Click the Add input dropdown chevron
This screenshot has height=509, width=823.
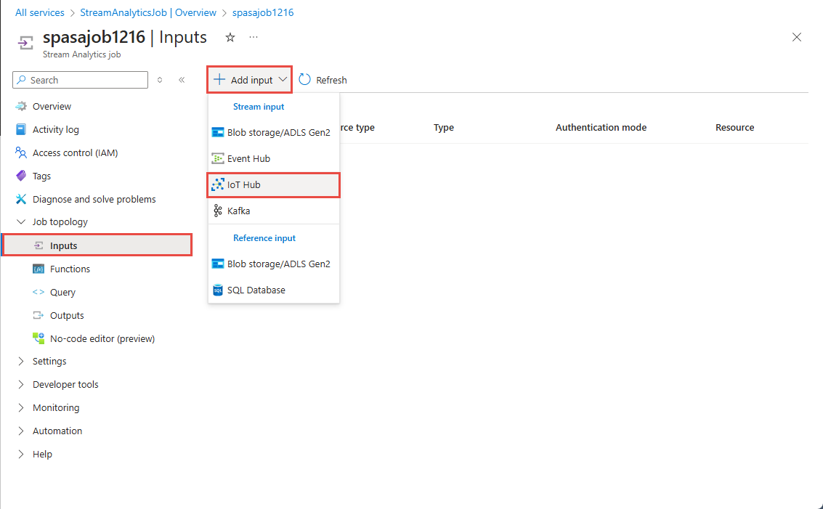(283, 80)
